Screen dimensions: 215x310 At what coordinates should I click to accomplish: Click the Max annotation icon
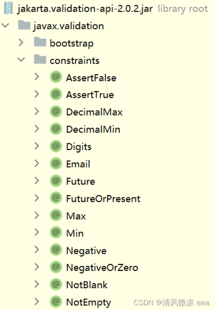(x=56, y=215)
